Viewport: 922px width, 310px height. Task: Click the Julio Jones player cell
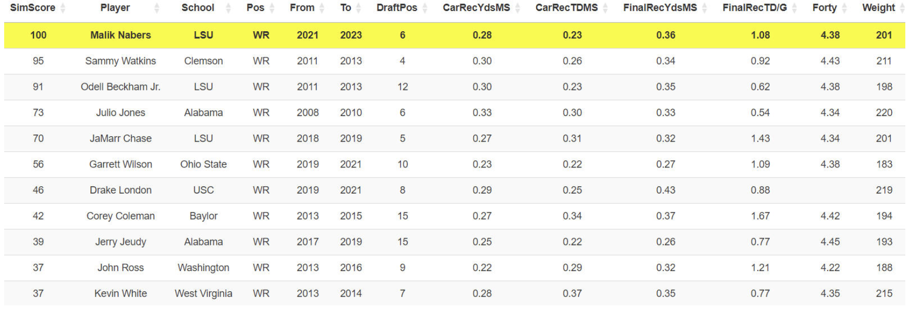(120, 112)
